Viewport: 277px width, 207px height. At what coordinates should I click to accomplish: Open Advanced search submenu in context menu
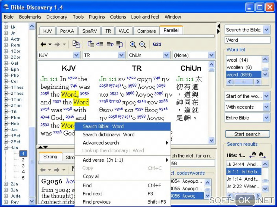pyautogui.click(x=123, y=143)
